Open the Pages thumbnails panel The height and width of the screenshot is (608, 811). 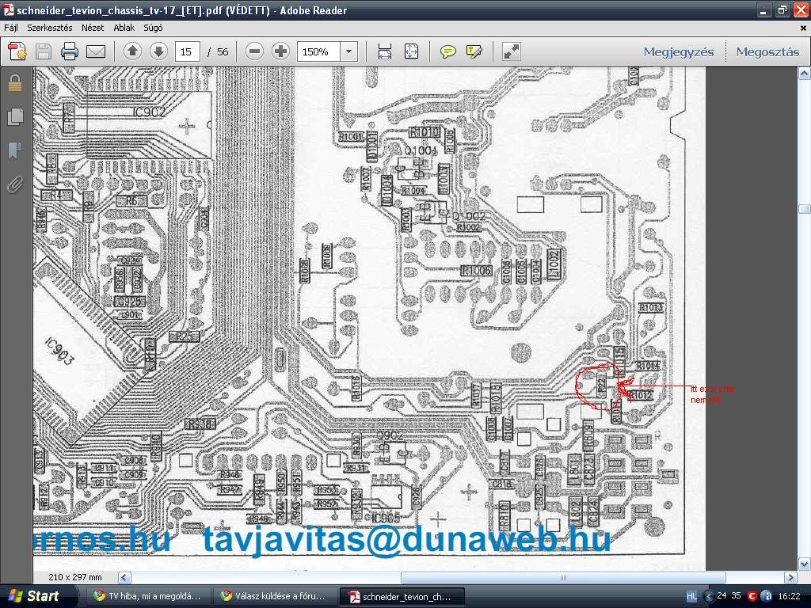pos(15,116)
